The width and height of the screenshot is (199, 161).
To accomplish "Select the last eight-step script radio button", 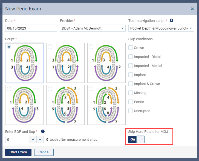I will [x=91, y=89].
